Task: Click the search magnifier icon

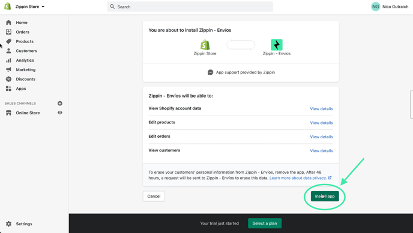Action: (x=112, y=7)
